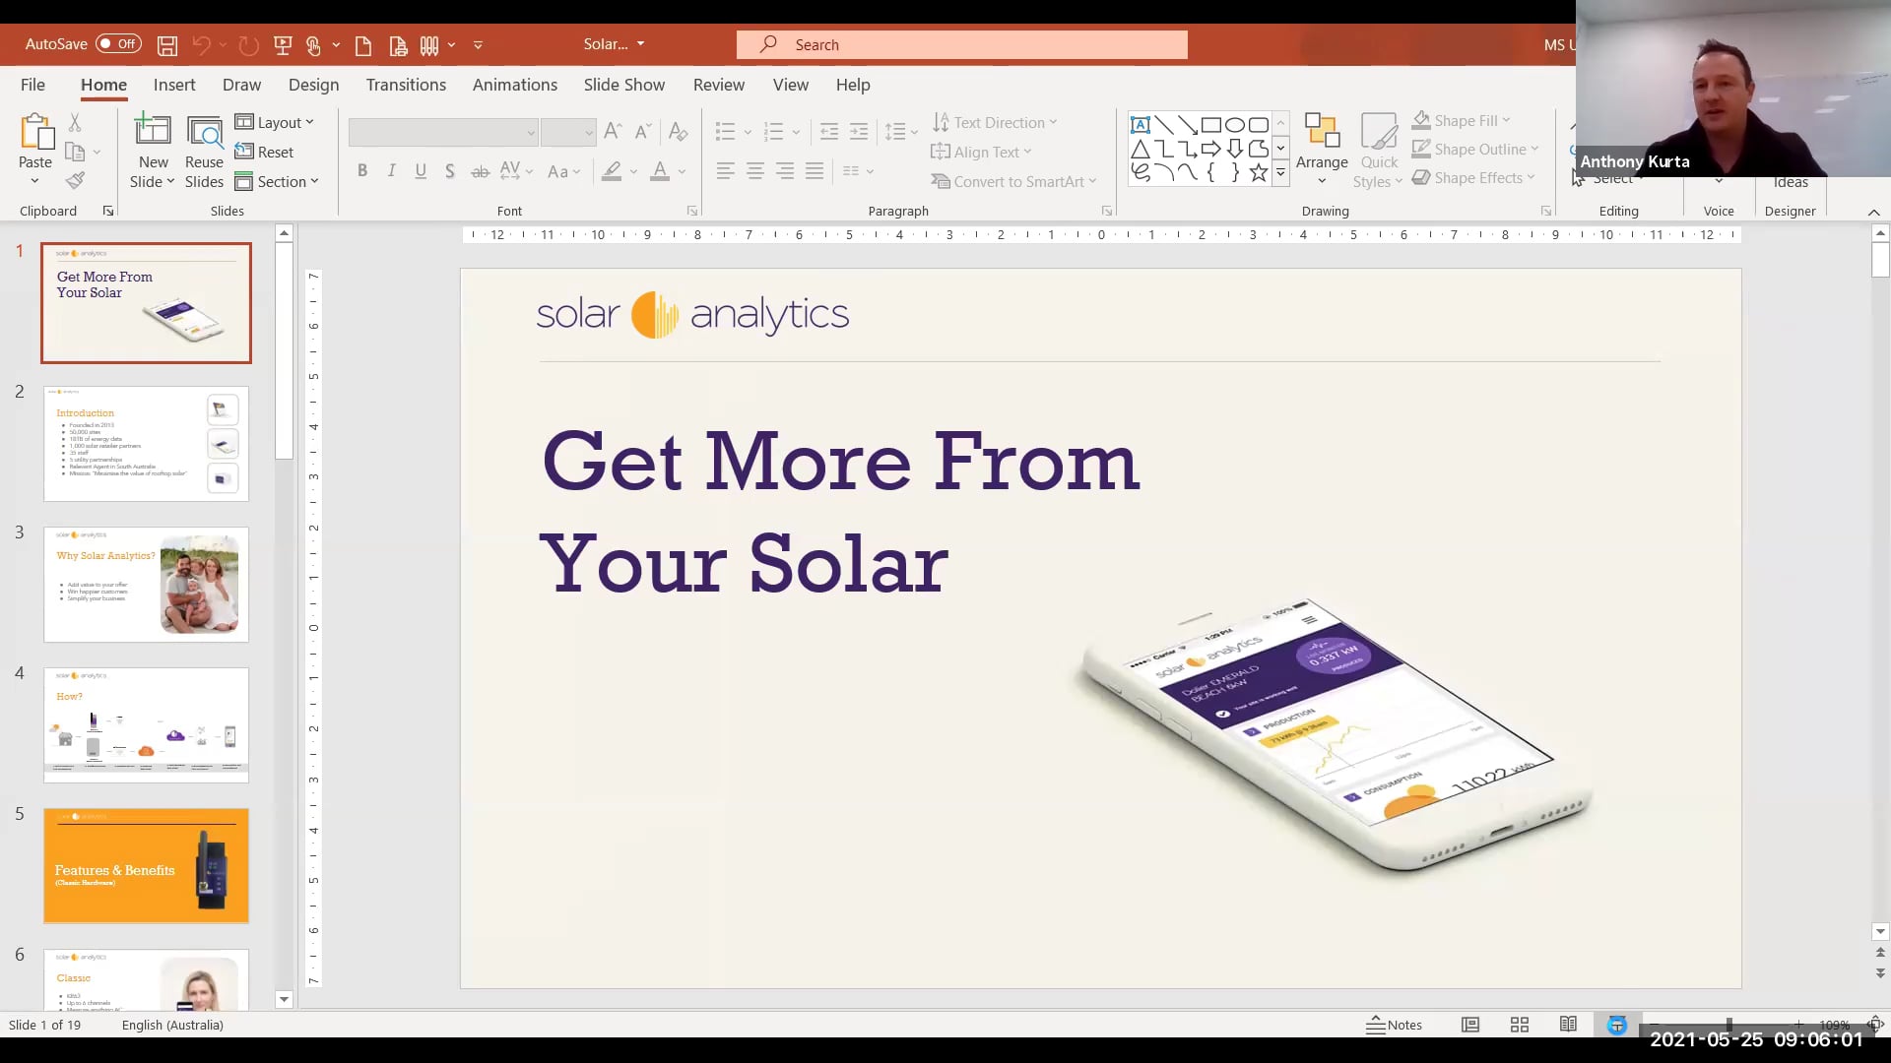
Task: Open the File menu
Action: [x=33, y=85]
